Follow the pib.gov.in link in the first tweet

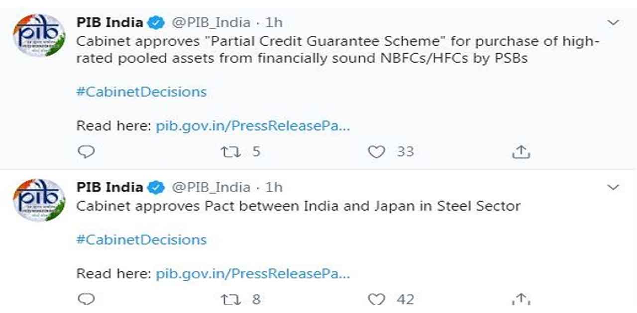pos(253,126)
